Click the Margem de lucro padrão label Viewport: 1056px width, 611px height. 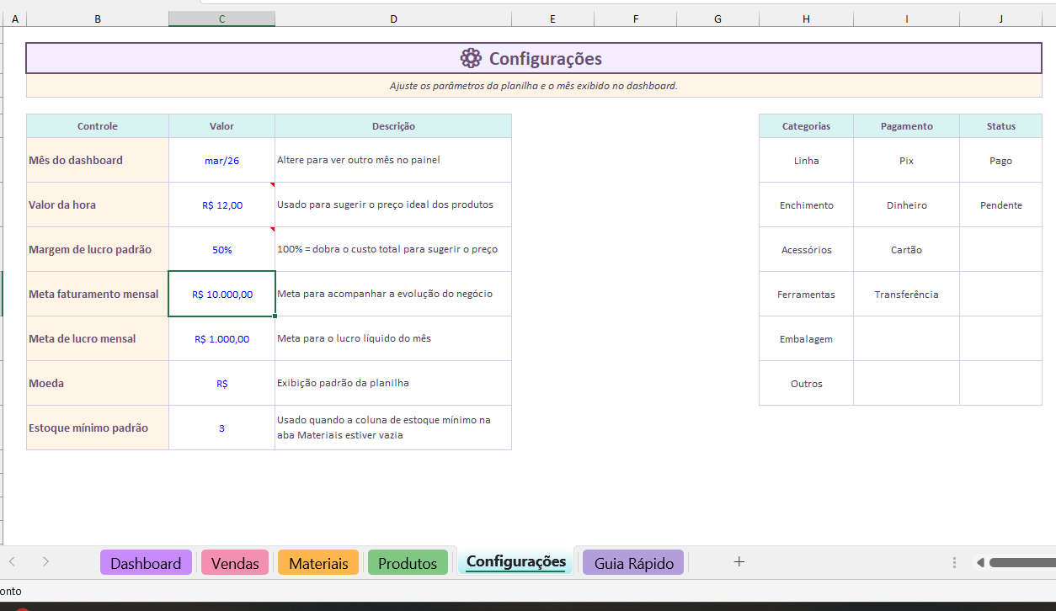pos(98,249)
